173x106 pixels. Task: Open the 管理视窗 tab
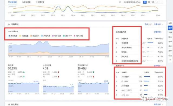coord(40,2)
